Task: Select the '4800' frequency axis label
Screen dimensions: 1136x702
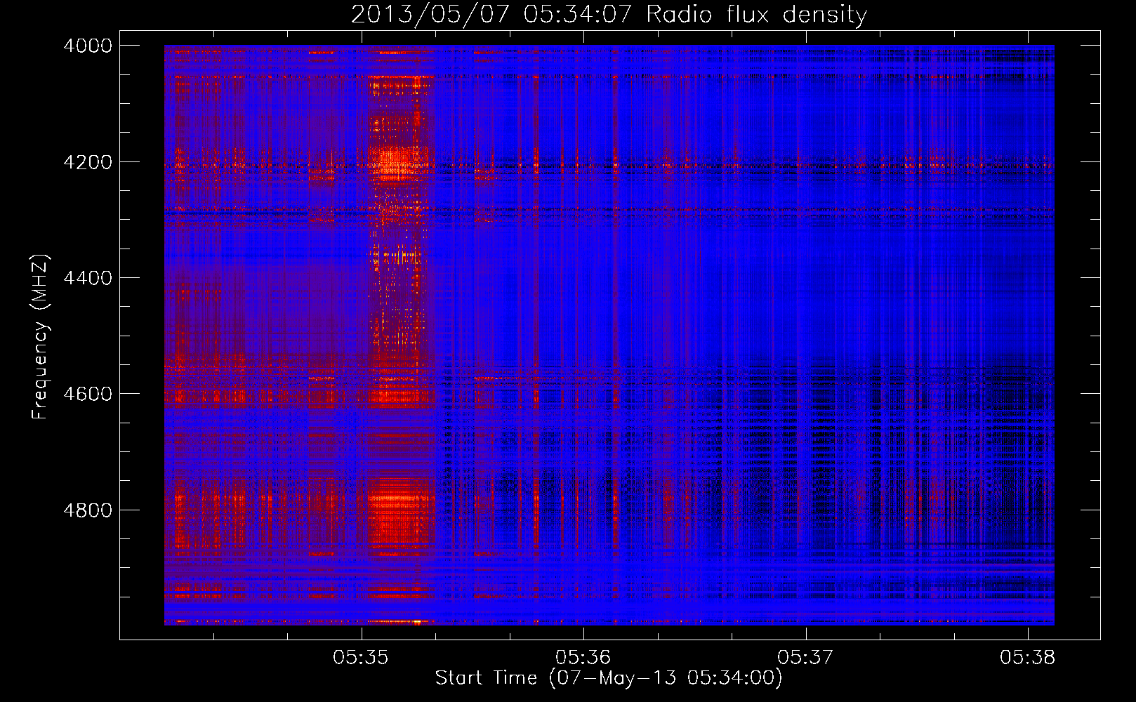Action: [88, 510]
